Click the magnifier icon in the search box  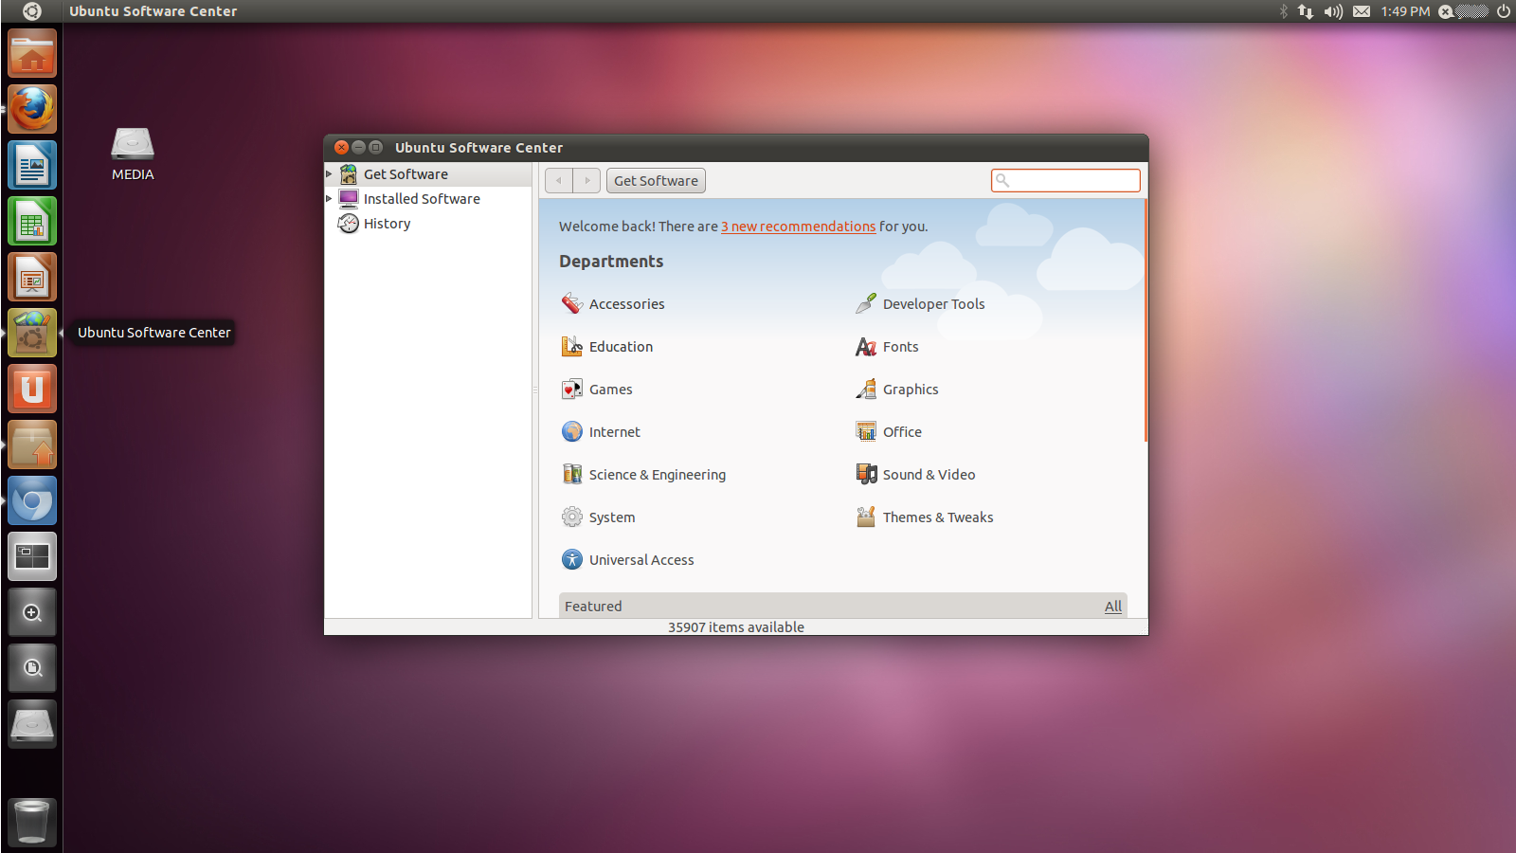1002,180
